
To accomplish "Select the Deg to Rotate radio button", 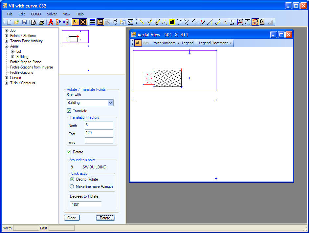I will click(x=72, y=179).
